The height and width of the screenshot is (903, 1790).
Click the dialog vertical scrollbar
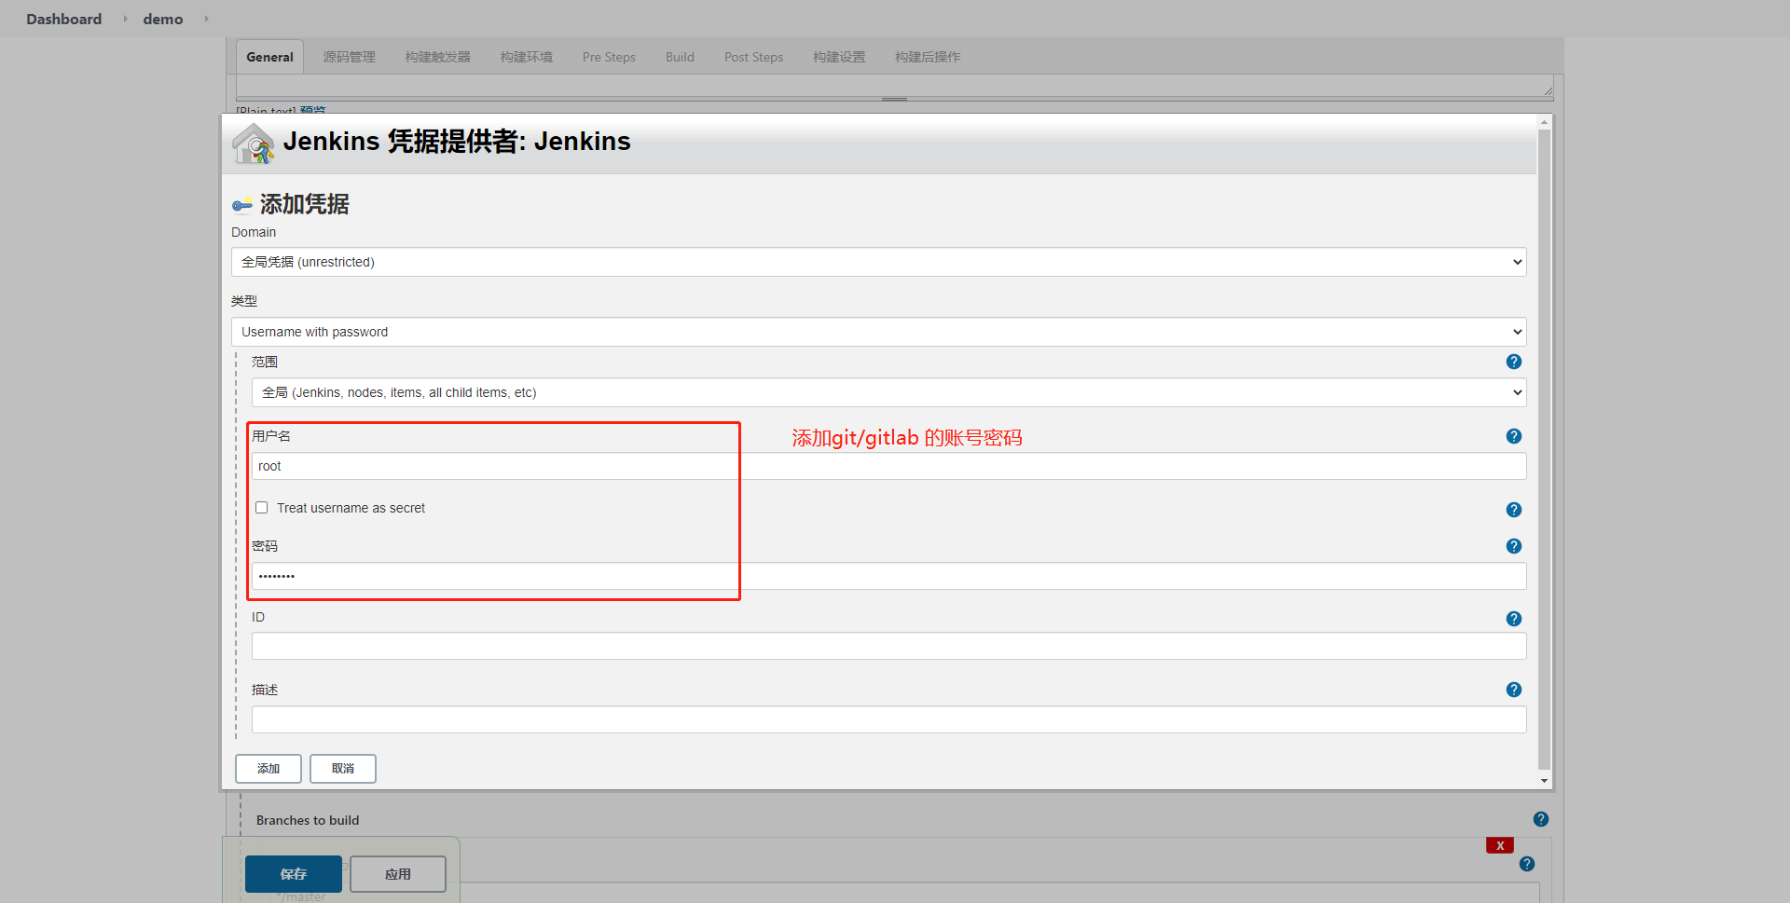tap(1544, 450)
